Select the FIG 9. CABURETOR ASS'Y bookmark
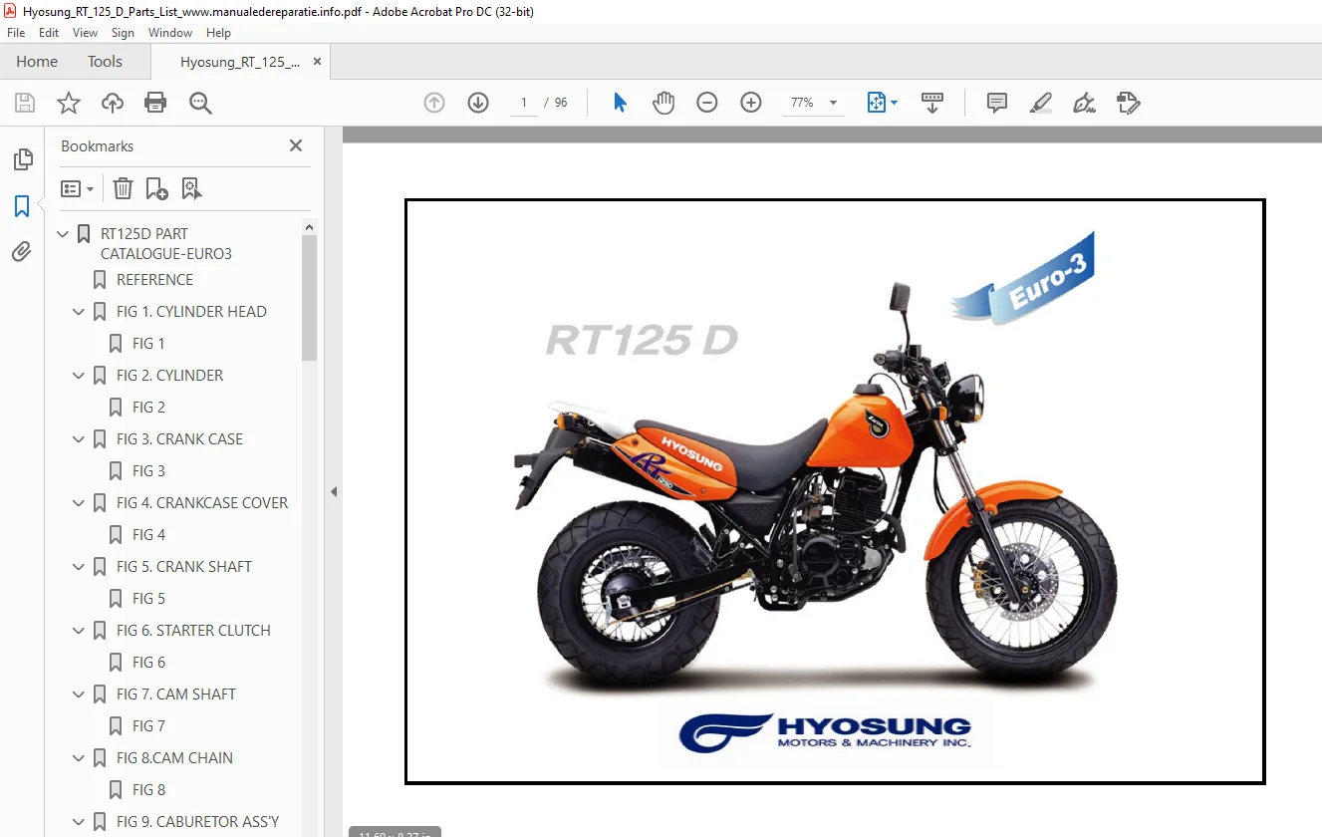 (197, 822)
